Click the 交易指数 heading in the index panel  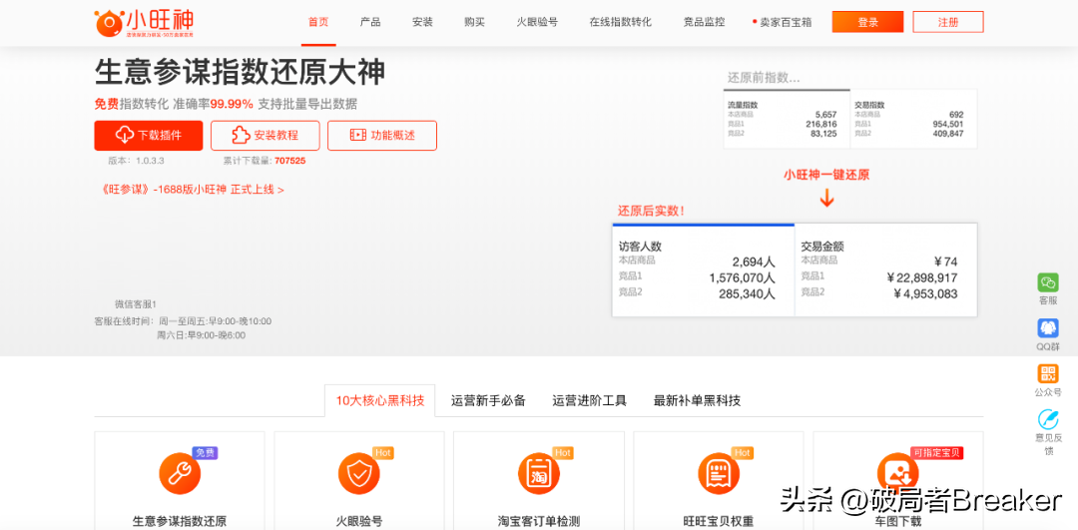(x=869, y=105)
